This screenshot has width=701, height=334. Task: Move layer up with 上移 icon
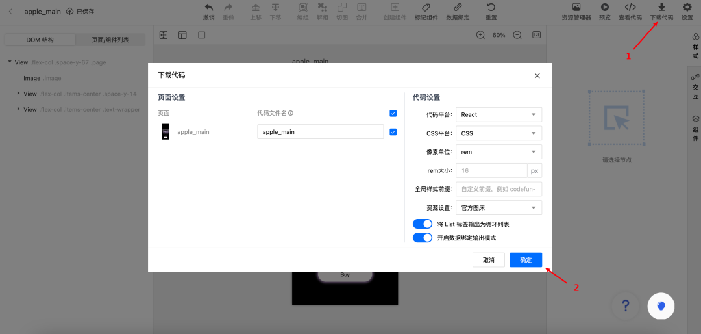256,7
